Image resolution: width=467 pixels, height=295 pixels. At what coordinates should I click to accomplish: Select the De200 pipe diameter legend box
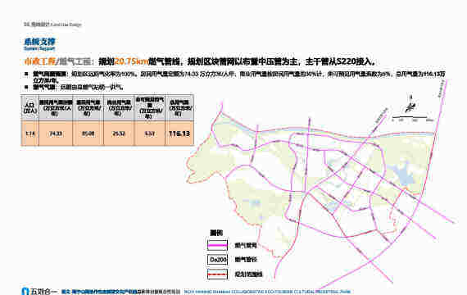coord(217,260)
